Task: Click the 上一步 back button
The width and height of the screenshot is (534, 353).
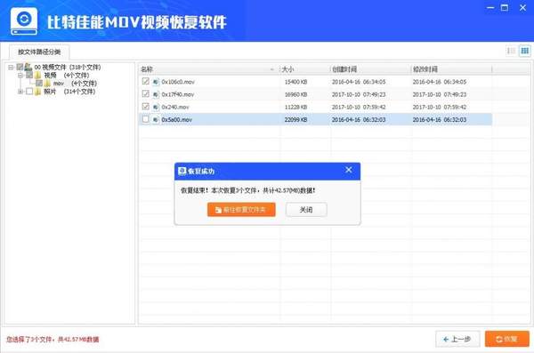Action: tap(457, 339)
